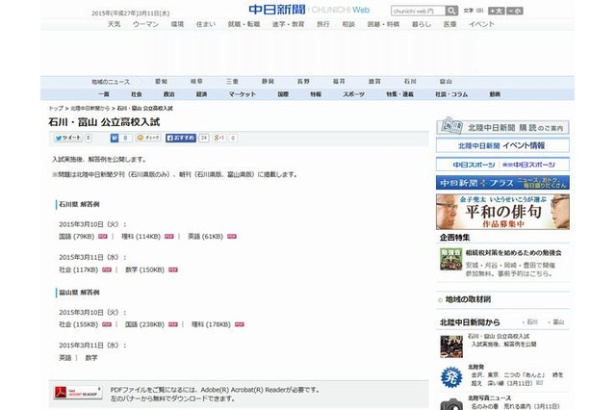Click the exam news photo thumbnail
Screen dimensions: 616x410
pos(451,346)
